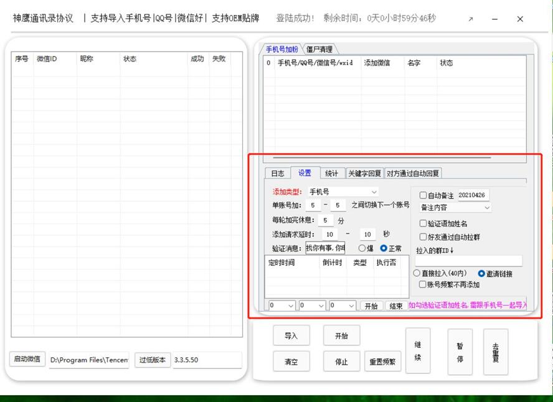Select the 直接拉入(40内) radio option
553x402 pixels.
pyautogui.click(x=417, y=273)
